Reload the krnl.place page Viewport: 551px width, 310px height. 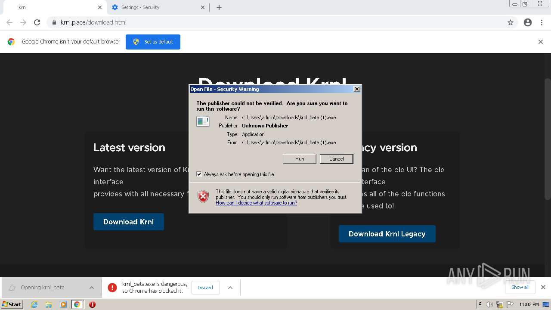tap(37, 22)
